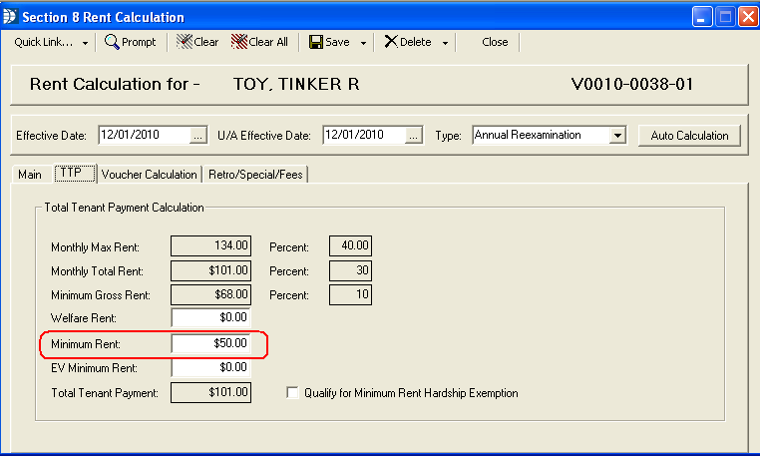Click the Minimum Gross Rent $68.00 field
760x456 pixels.
pyautogui.click(x=210, y=294)
